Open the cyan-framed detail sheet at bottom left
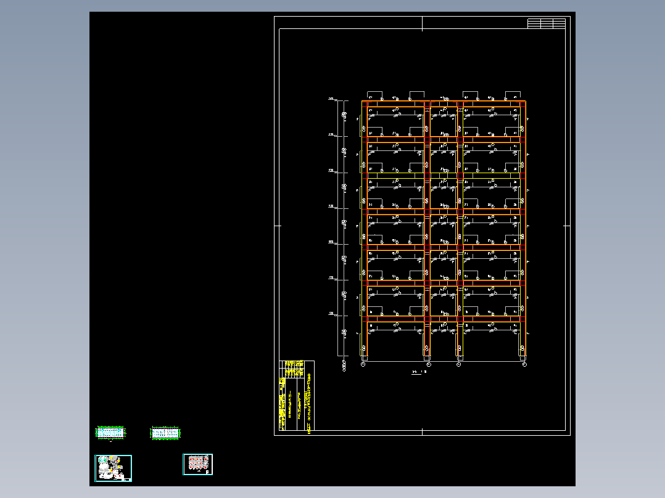This screenshot has width=665, height=498. (x=114, y=468)
